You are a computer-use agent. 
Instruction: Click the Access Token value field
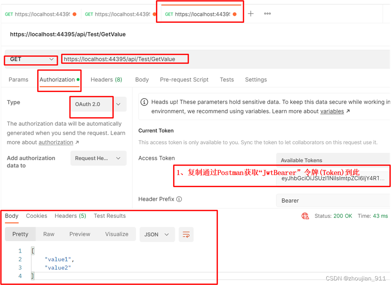(x=333, y=178)
